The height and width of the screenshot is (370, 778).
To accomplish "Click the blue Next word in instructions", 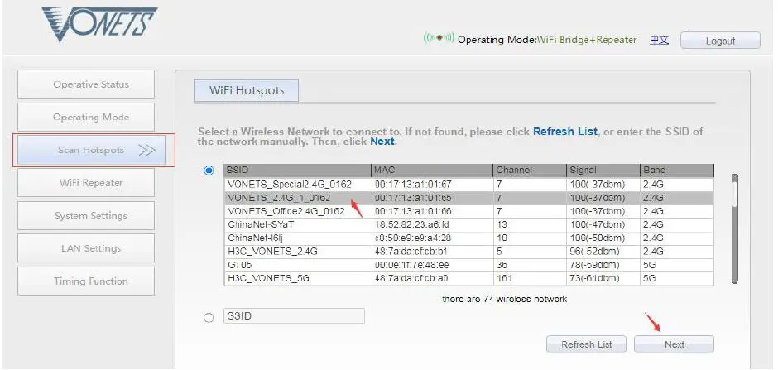I will (x=382, y=142).
